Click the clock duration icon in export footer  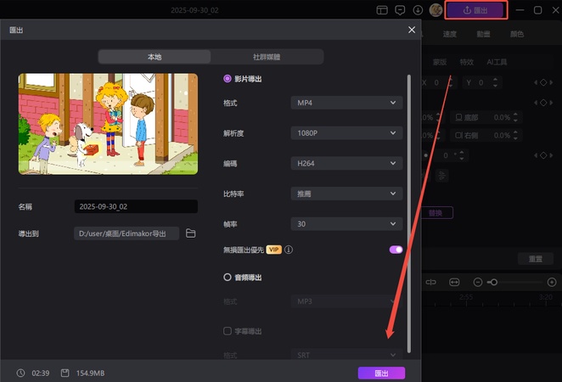pyautogui.click(x=20, y=373)
